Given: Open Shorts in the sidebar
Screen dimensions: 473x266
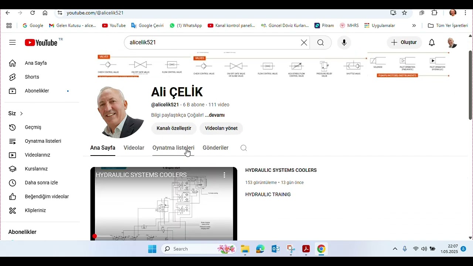Looking at the screenshot, I should (x=42, y=77).
